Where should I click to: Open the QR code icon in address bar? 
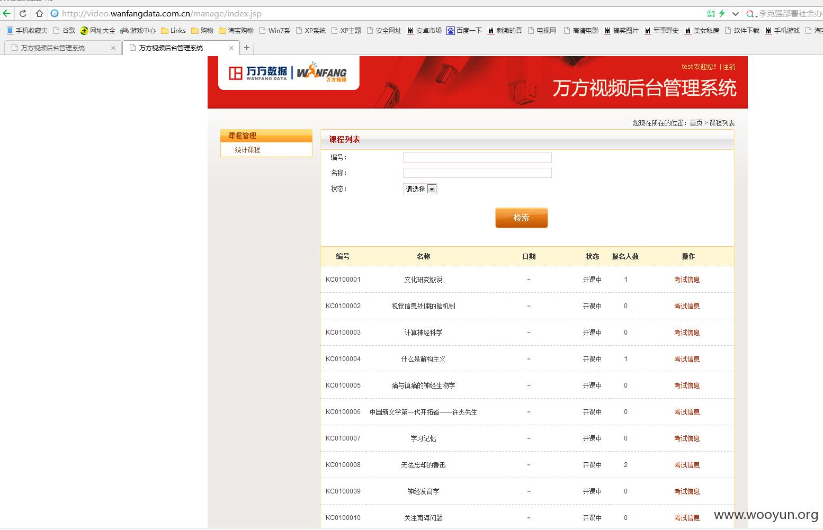[711, 13]
